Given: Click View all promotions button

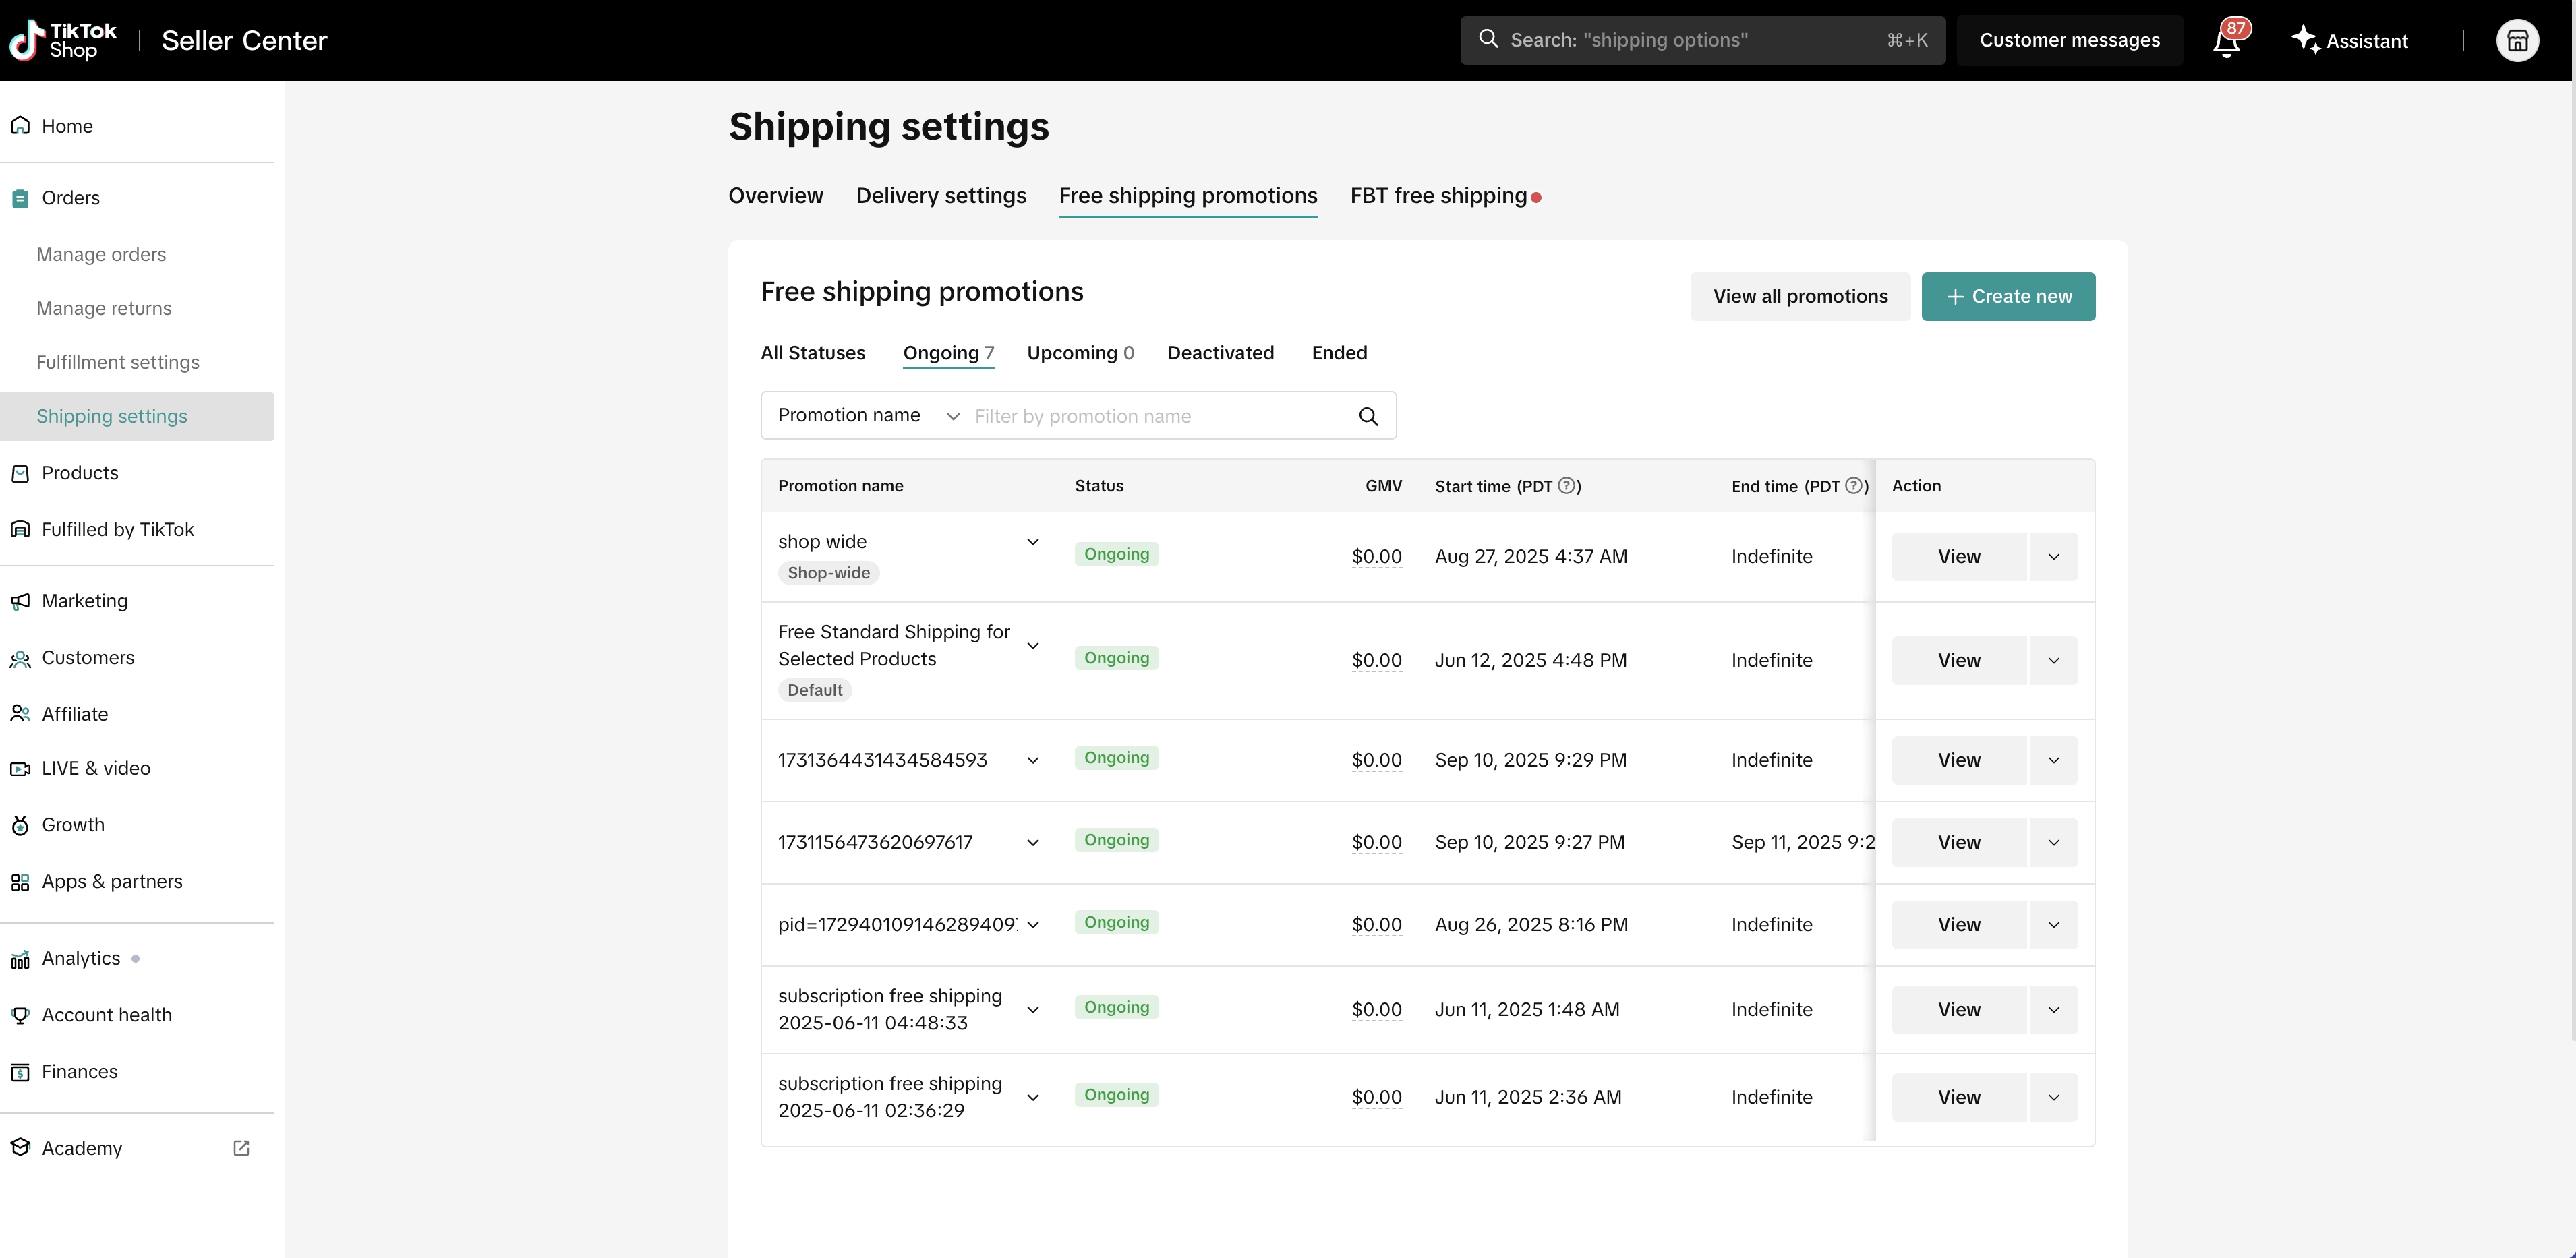Looking at the screenshot, I should tap(1800, 297).
